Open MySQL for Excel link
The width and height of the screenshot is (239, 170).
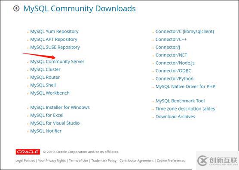[x=47, y=115]
